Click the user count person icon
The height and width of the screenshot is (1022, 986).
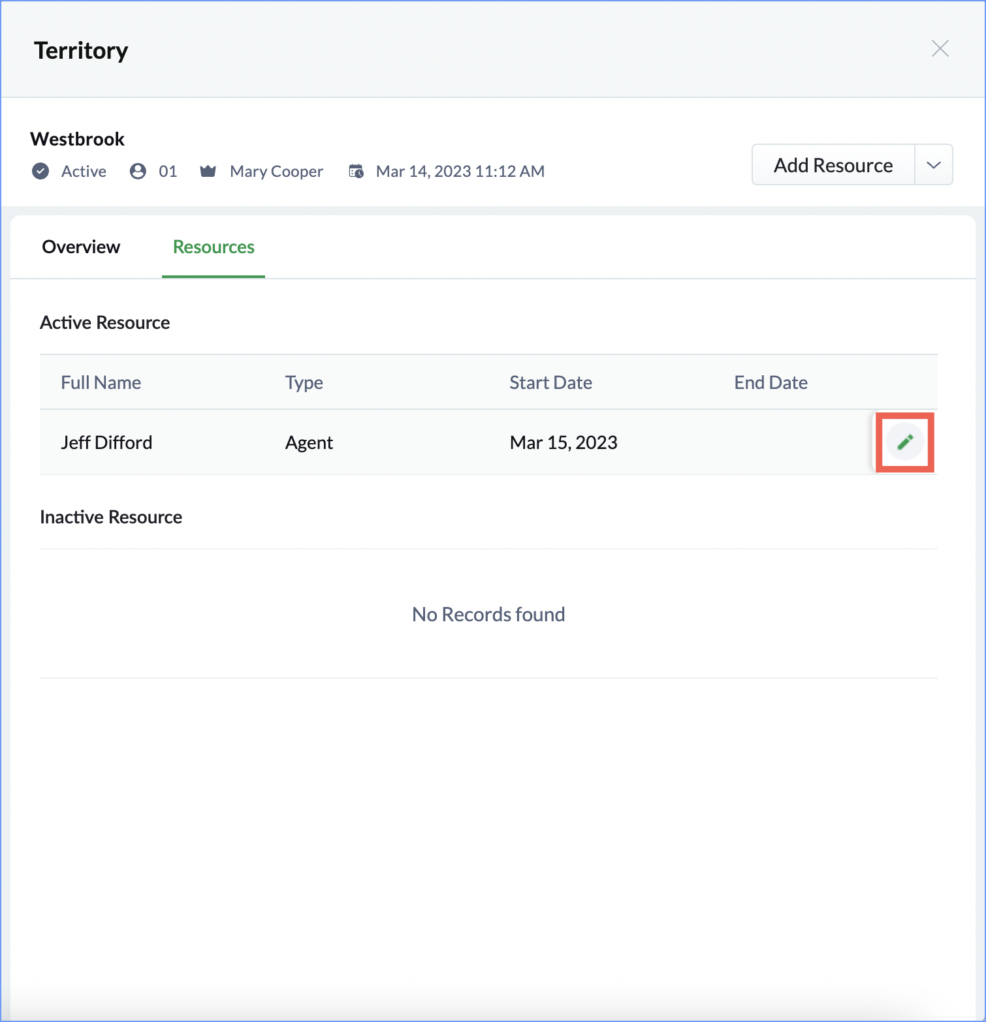coord(138,171)
